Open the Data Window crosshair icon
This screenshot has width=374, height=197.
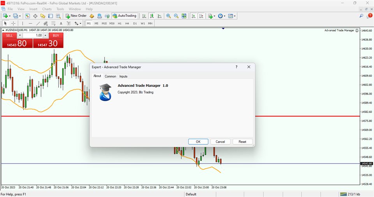35,16
